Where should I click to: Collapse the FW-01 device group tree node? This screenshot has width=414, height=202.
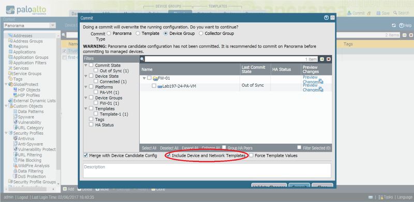[x=144, y=78]
